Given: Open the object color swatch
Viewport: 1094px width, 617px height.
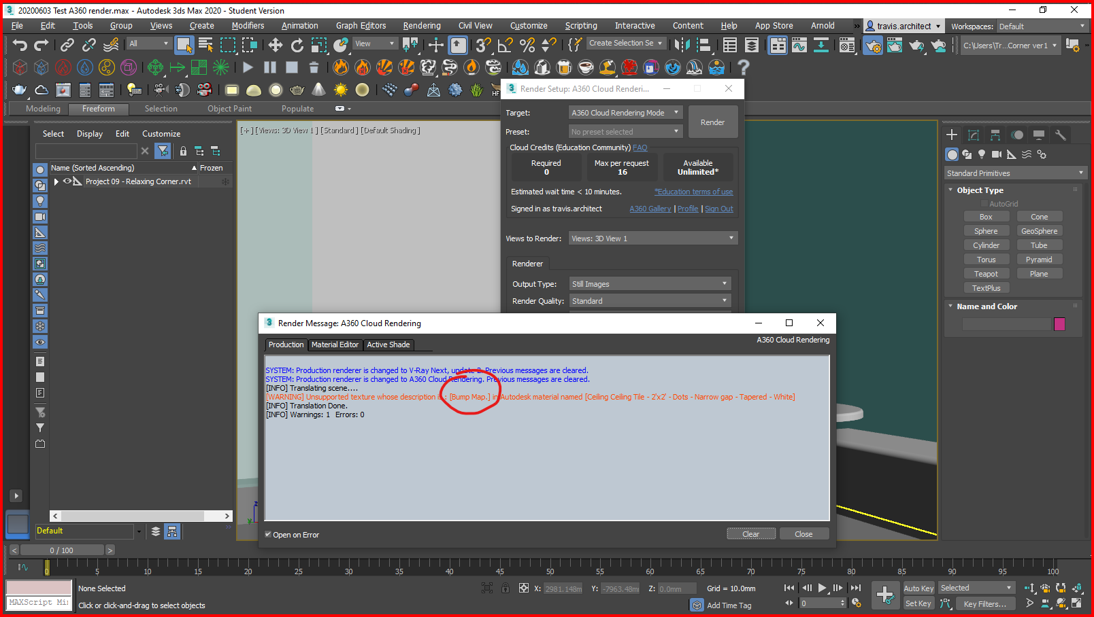Looking at the screenshot, I should [x=1059, y=324].
